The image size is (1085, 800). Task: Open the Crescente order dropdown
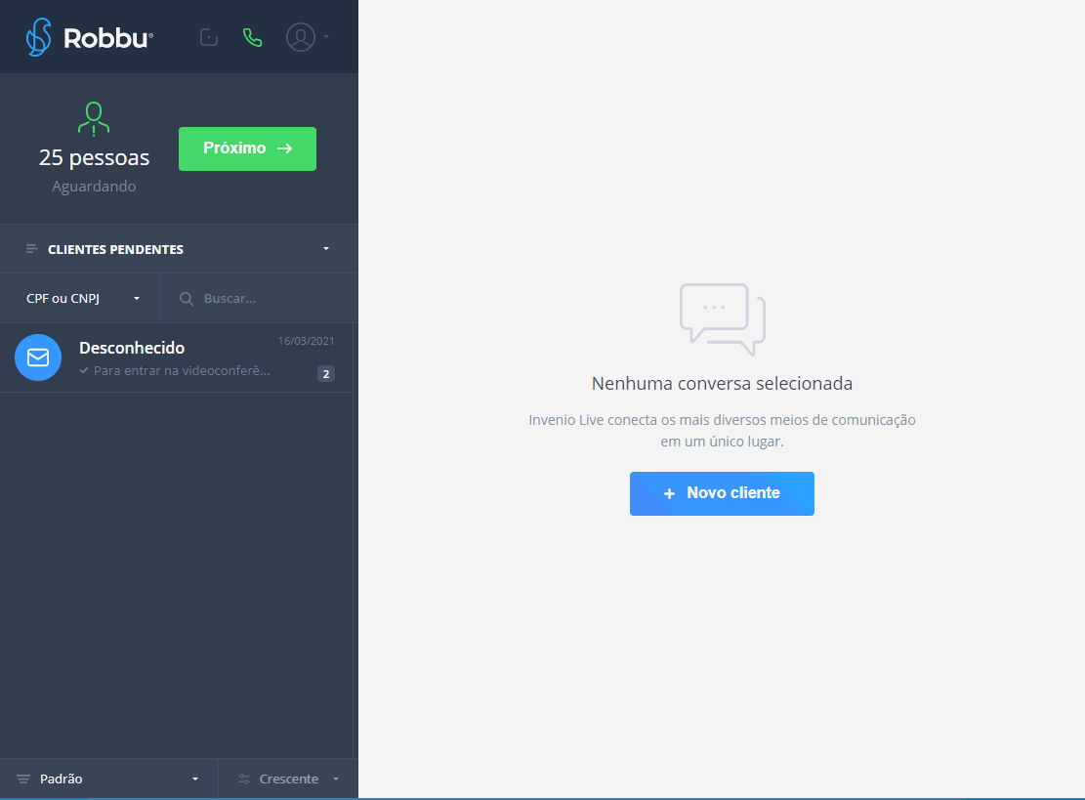pos(288,779)
